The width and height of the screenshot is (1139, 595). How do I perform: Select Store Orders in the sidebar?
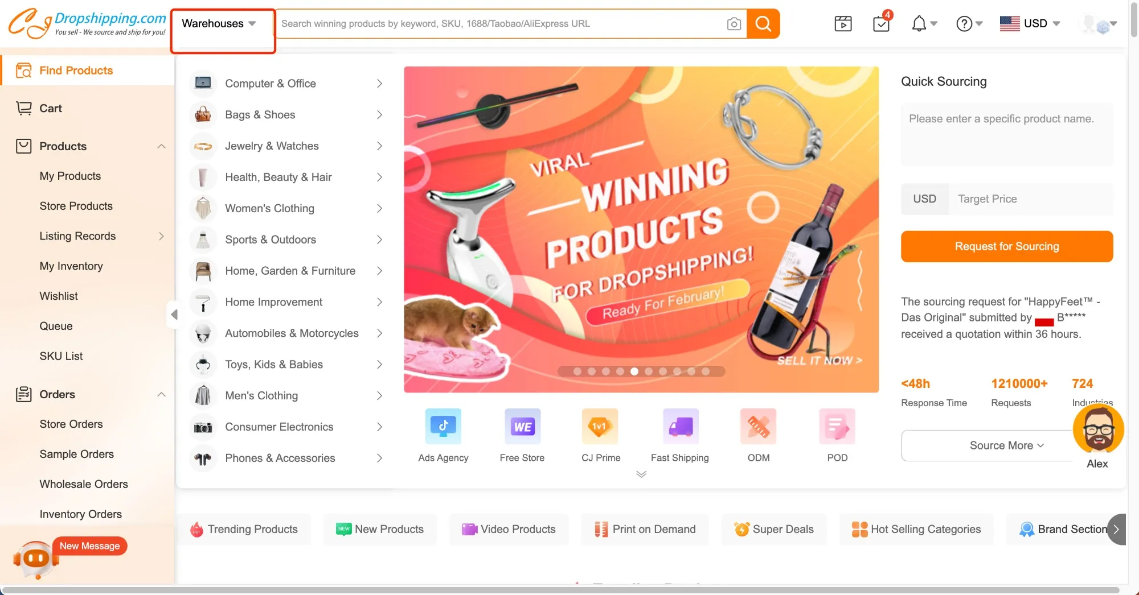(x=71, y=424)
